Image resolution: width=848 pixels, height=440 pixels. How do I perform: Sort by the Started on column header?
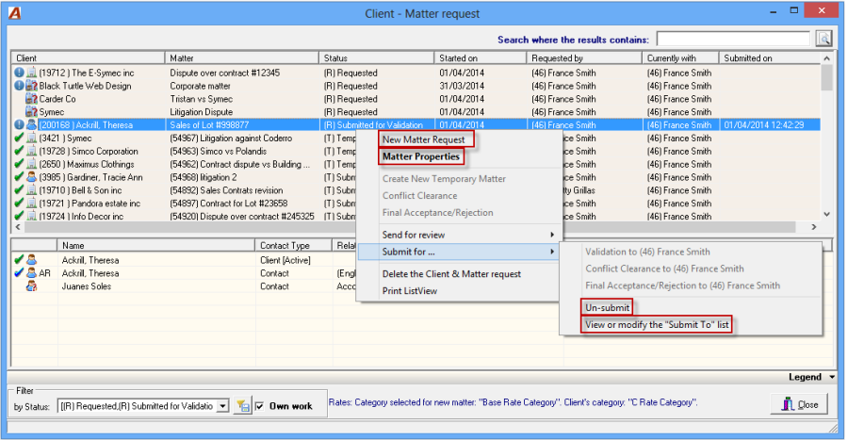(x=480, y=57)
